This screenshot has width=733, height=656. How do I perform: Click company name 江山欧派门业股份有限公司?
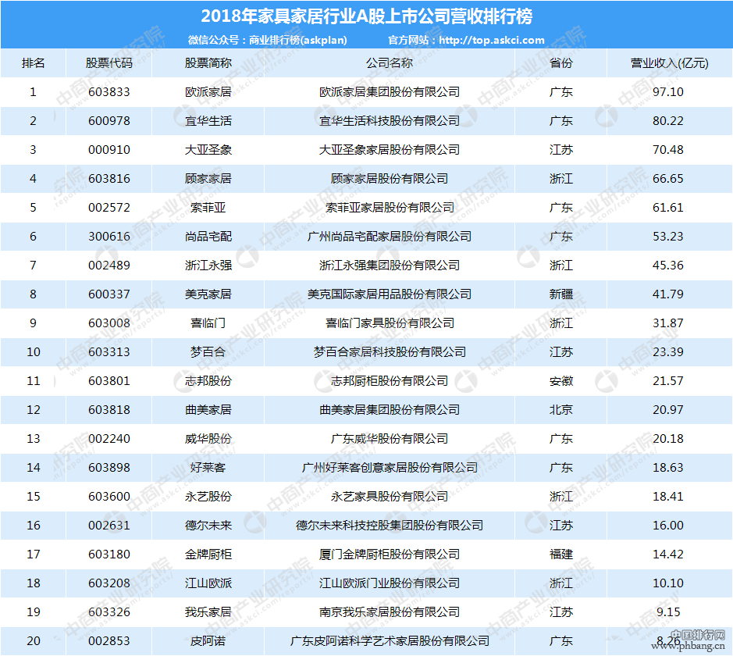pyautogui.click(x=390, y=583)
